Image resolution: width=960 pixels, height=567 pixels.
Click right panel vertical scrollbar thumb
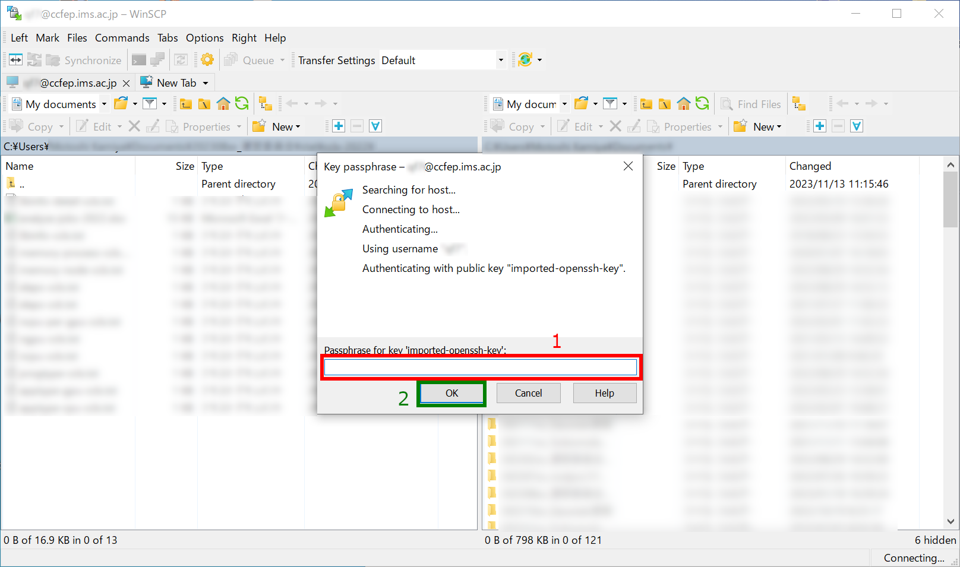point(950,199)
